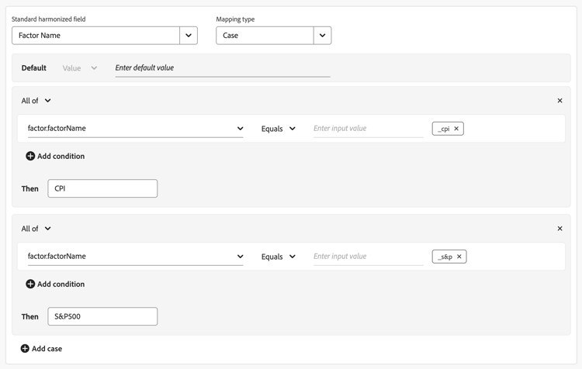Delete the S&P500 case block
The width and height of the screenshot is (582, 369).
coord(559,229)
